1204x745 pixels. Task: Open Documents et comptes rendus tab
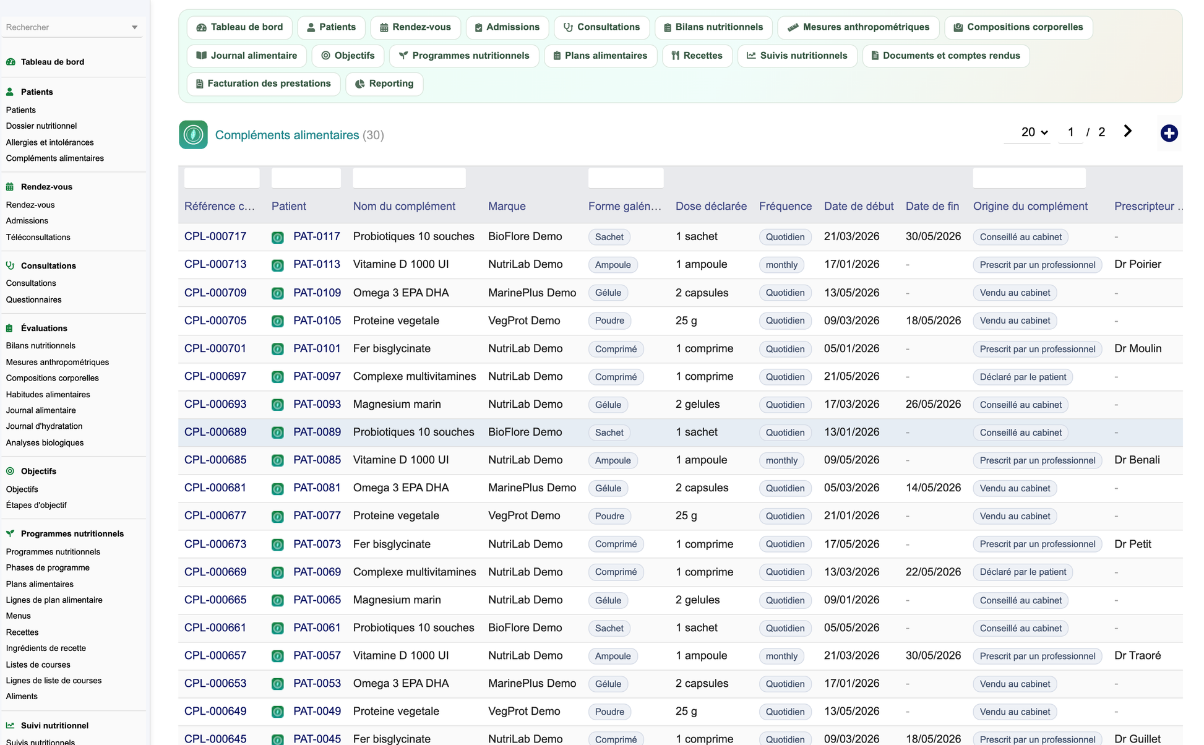pyautogui.click(x=945, y=56)
